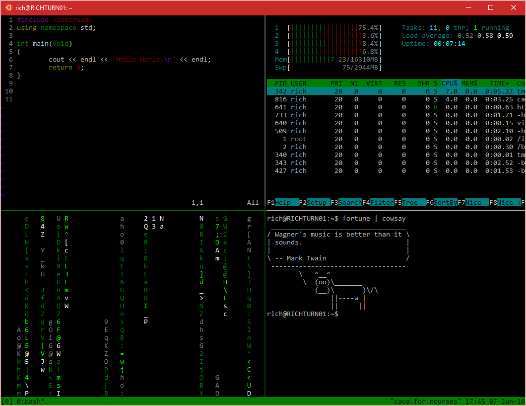Click the PID column header
The height and width of the screenshot is (406, 526).
[x=281, y=83]
